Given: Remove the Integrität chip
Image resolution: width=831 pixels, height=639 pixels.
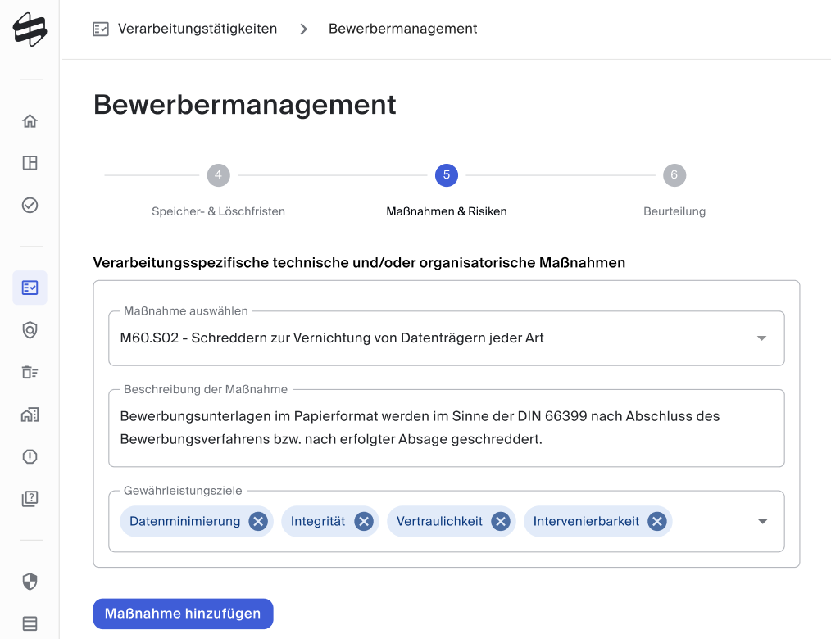Looking at the screenshot, I should tap(364, 521).
